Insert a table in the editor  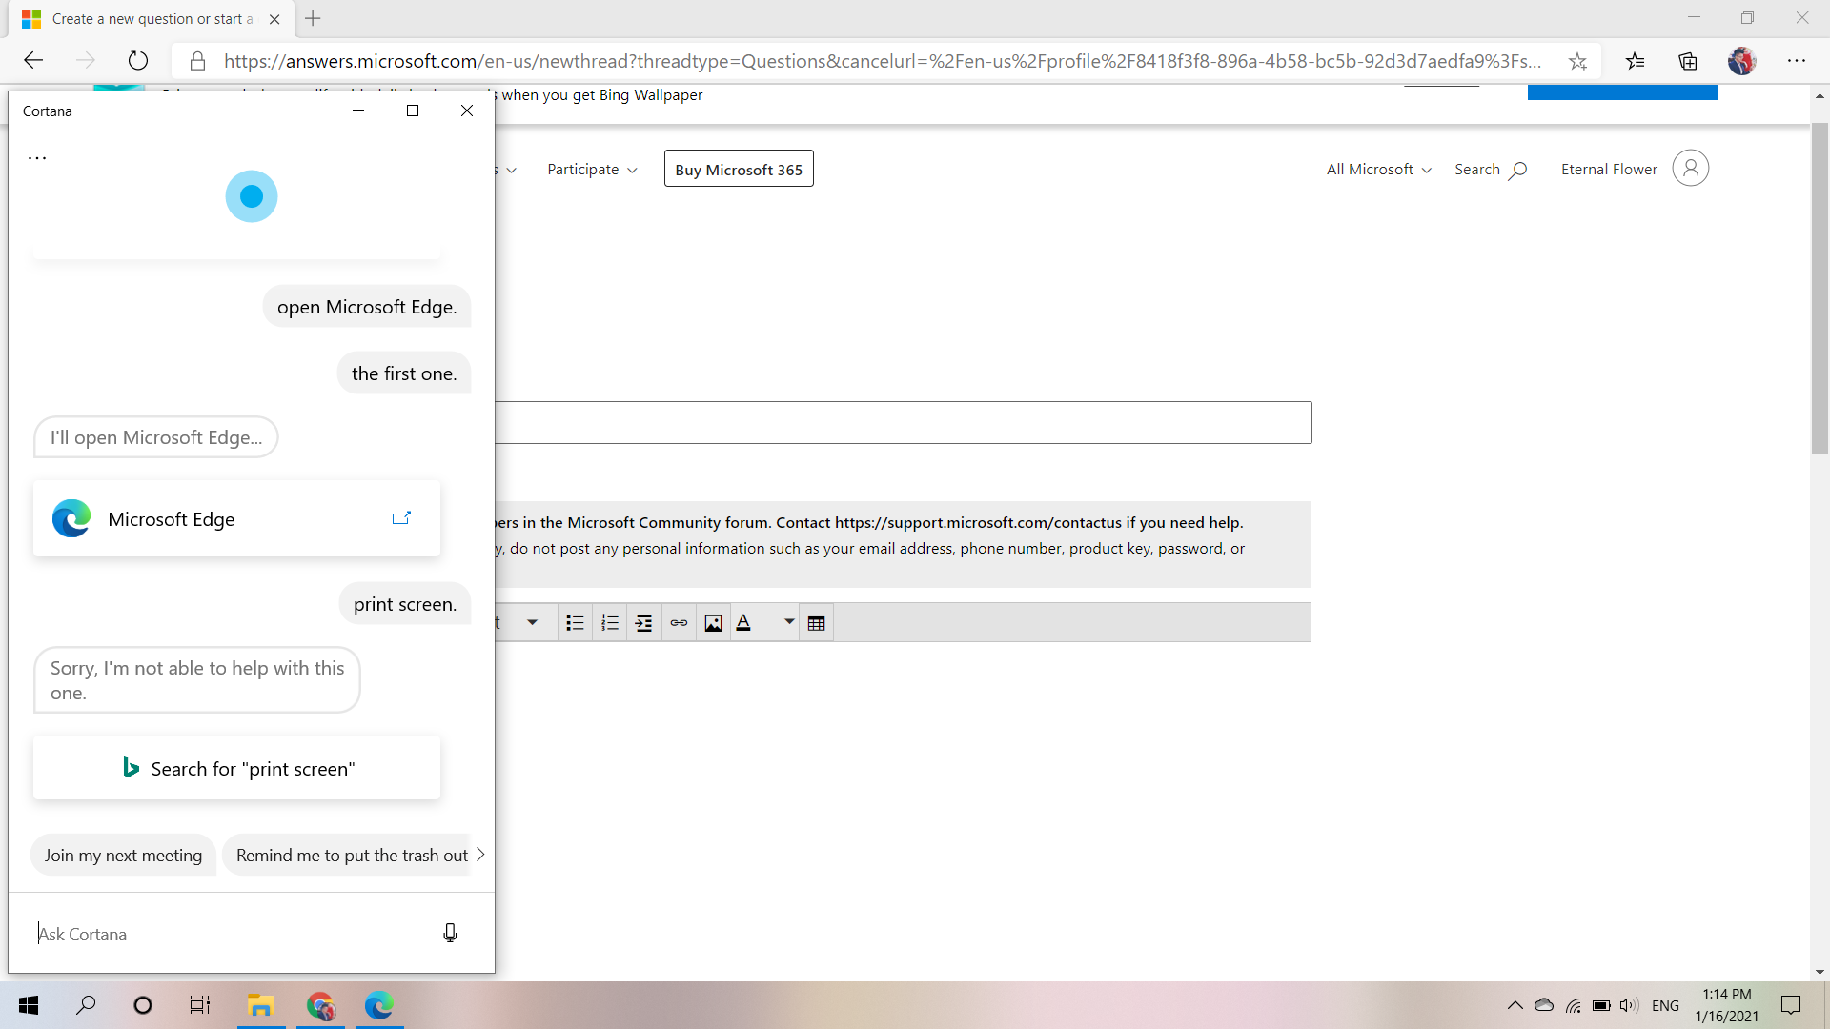pyautogui.click(x=817, y=623)
